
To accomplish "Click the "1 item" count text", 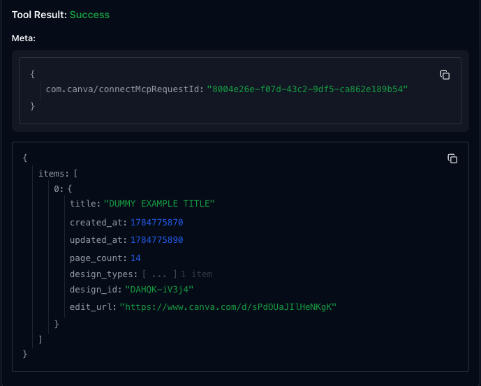I will tap(196, 274).
